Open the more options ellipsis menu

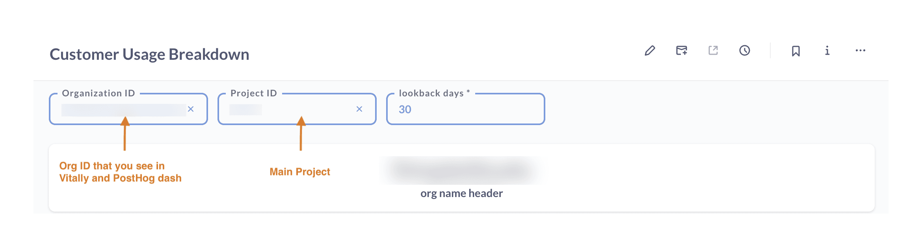[860, 50]
